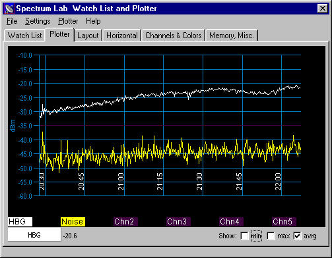Select the yellow Noise channel label
The width and height of the screenshot is (332, 258).
click(73, 222)
